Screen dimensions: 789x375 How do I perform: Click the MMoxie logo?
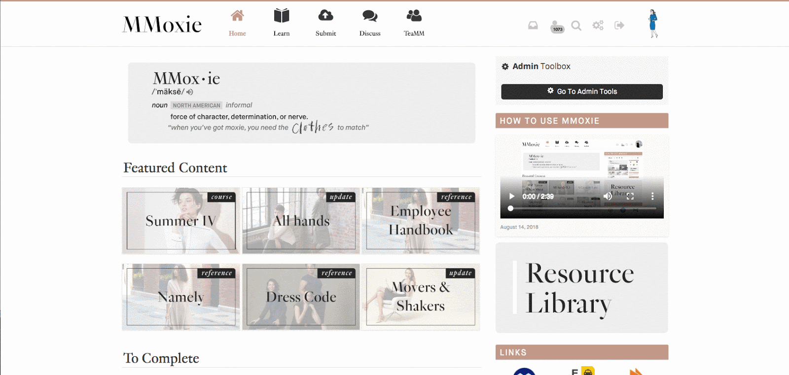tap(162, 24)
